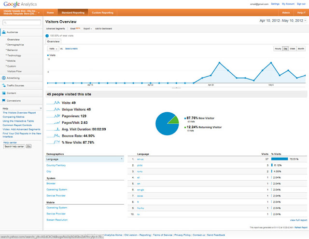Viewport: 309px width, 239px height.
Task: Click the Bounce Rate sparkline icon
Action: [x=54, y=136]
